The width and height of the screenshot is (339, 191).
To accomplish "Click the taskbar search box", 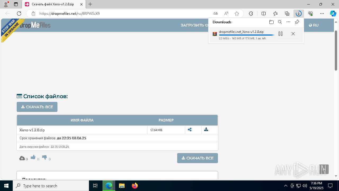I will coord(51,186).
